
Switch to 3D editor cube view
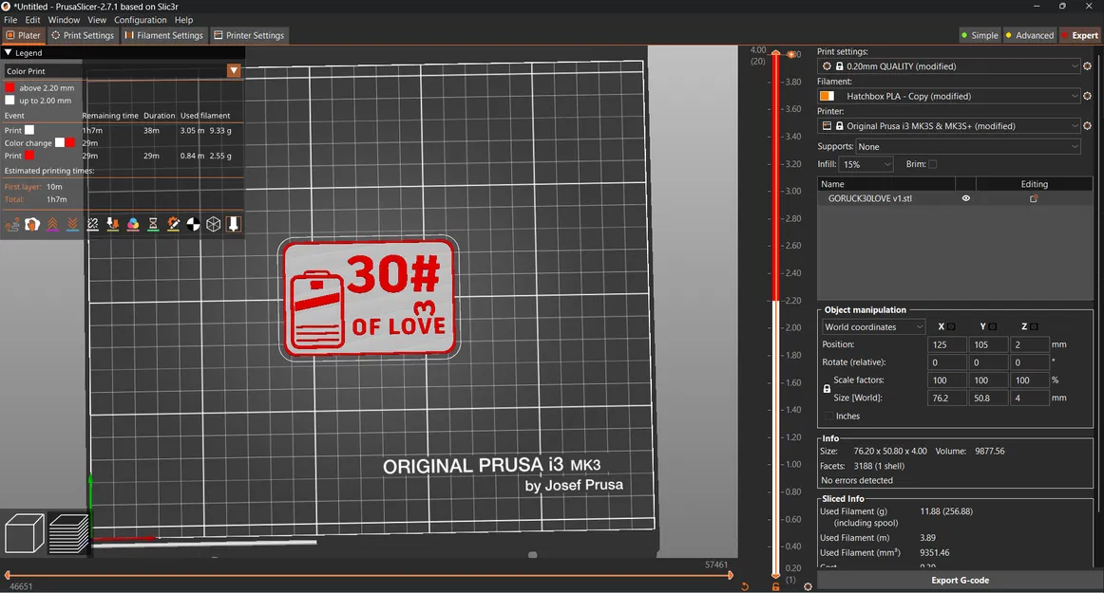tap(24, 533)
